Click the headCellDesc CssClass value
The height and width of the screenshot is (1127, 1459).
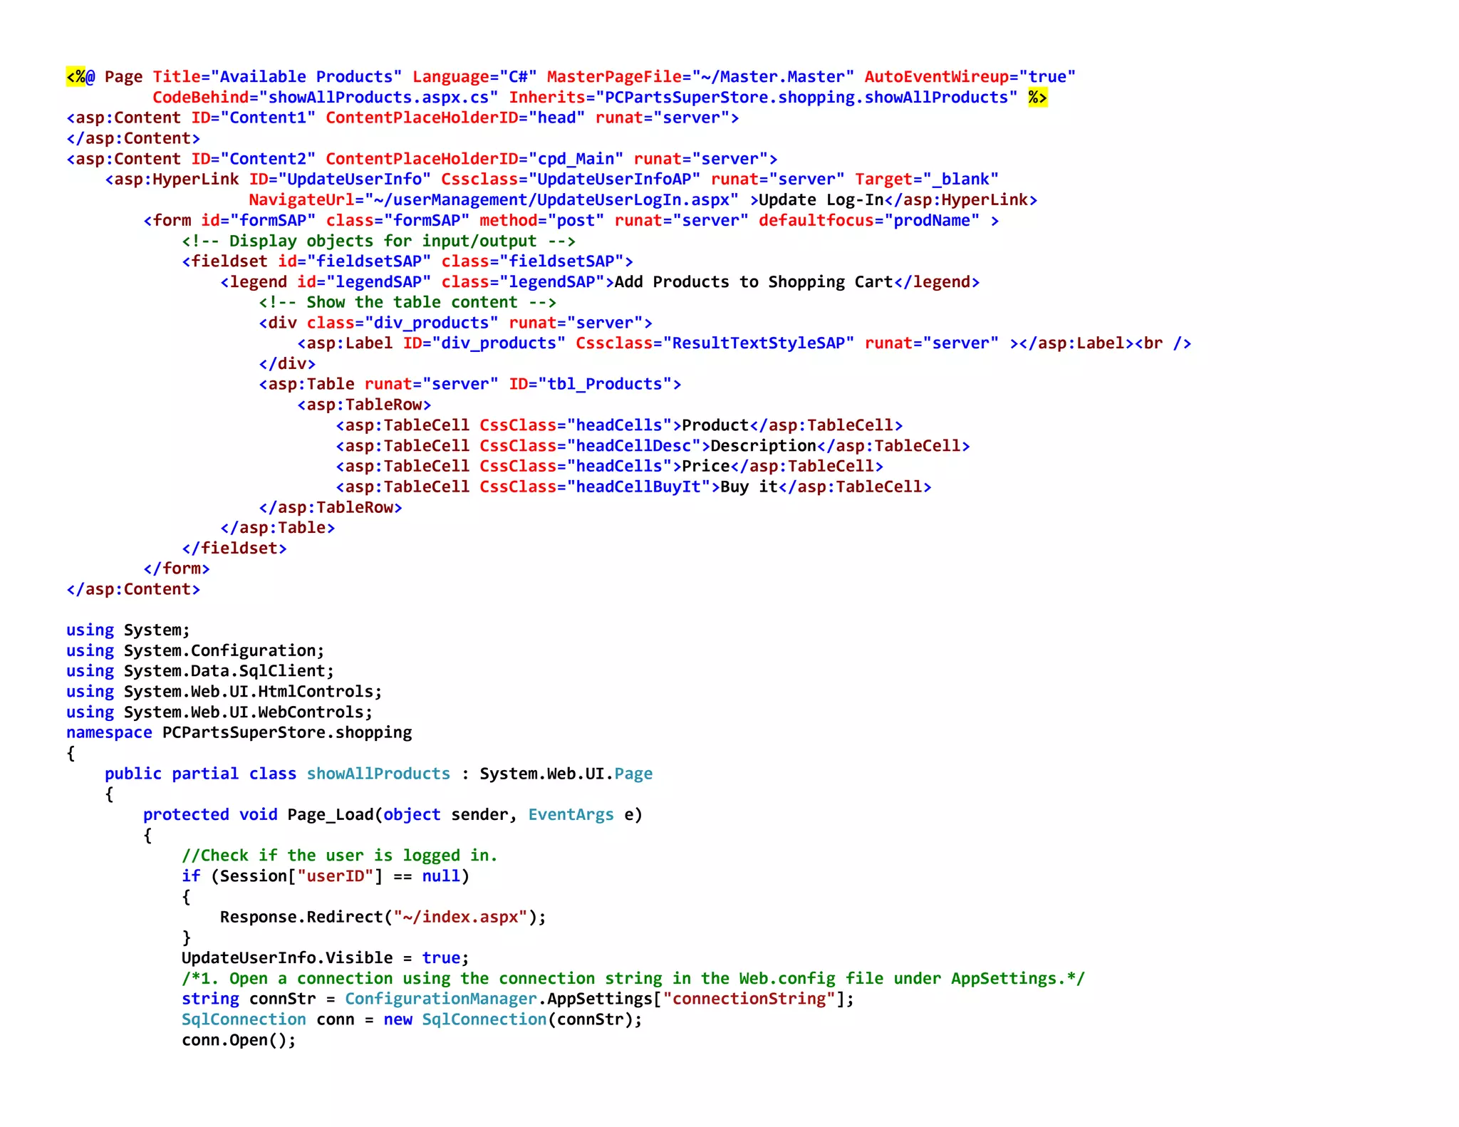point(633,446)
